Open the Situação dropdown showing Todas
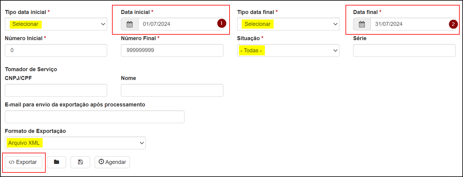 coord(288,50)
